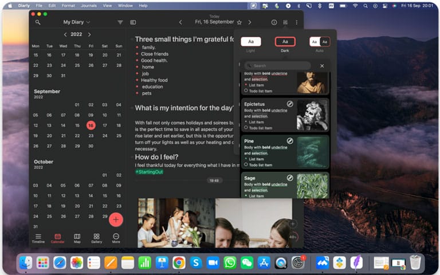Open the View menu

coord(107,6)
